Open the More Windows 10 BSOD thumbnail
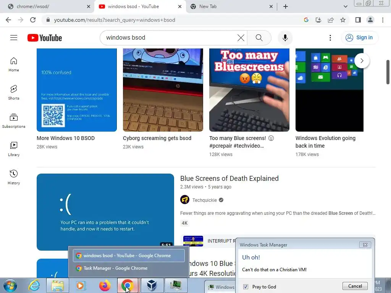Screen dimensions: 391x293 (x=76, y=90)
